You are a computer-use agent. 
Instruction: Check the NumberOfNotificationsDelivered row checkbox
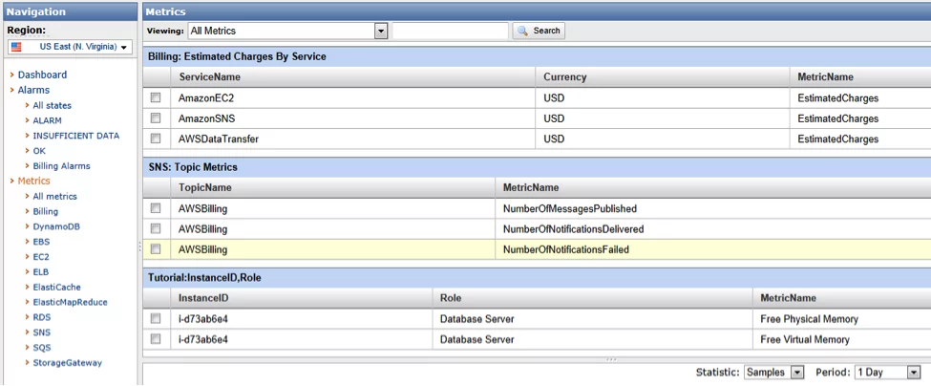[156, 228]
